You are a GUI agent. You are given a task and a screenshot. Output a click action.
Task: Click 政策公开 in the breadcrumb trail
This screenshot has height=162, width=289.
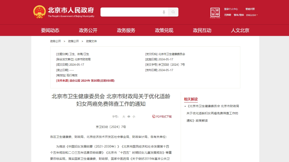click(x=73, y=41)
